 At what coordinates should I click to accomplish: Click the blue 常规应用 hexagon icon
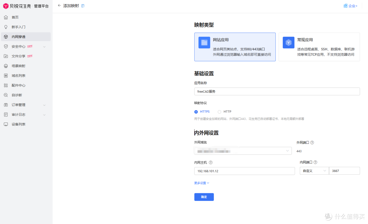[289, 43]
